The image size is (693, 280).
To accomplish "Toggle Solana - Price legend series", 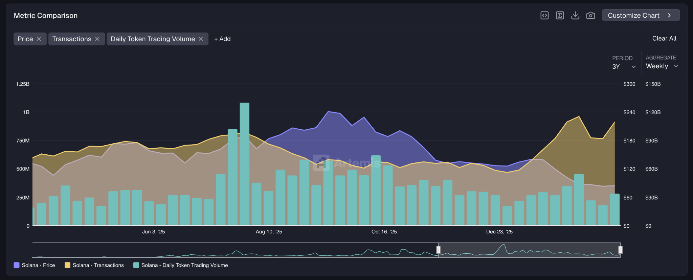I will [x=34, y=265].
